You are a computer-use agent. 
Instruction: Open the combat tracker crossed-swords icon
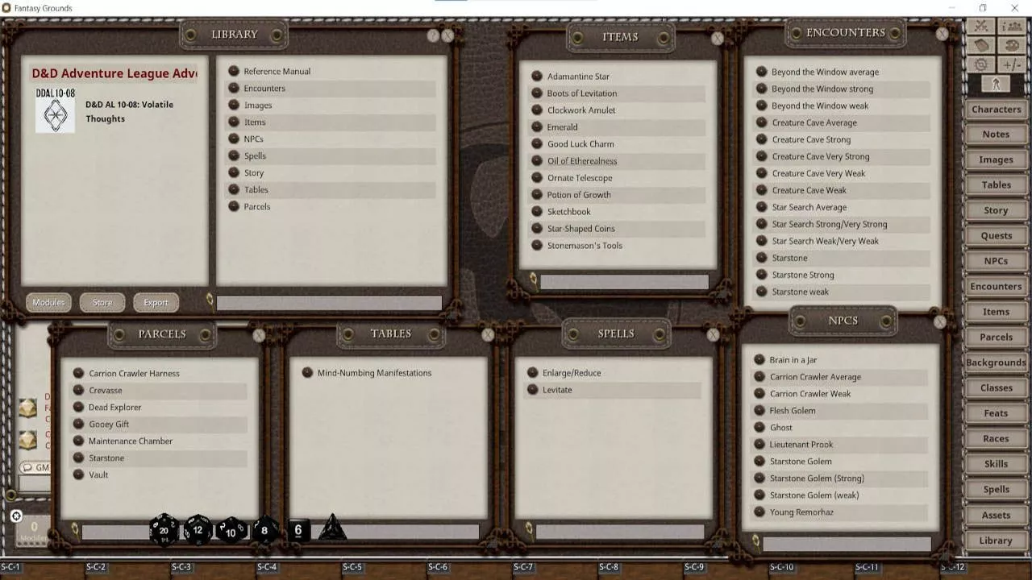pos(981,27)
